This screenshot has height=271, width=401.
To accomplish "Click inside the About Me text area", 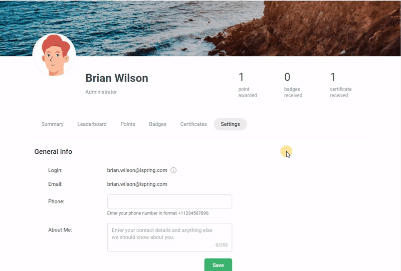I will (x=169, y=237).
